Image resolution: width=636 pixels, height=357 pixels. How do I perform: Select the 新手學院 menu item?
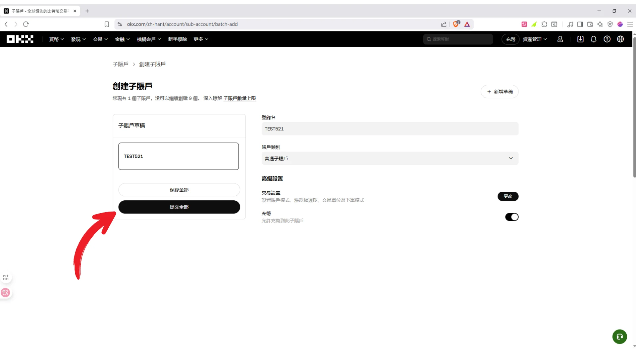pos(178,39)
